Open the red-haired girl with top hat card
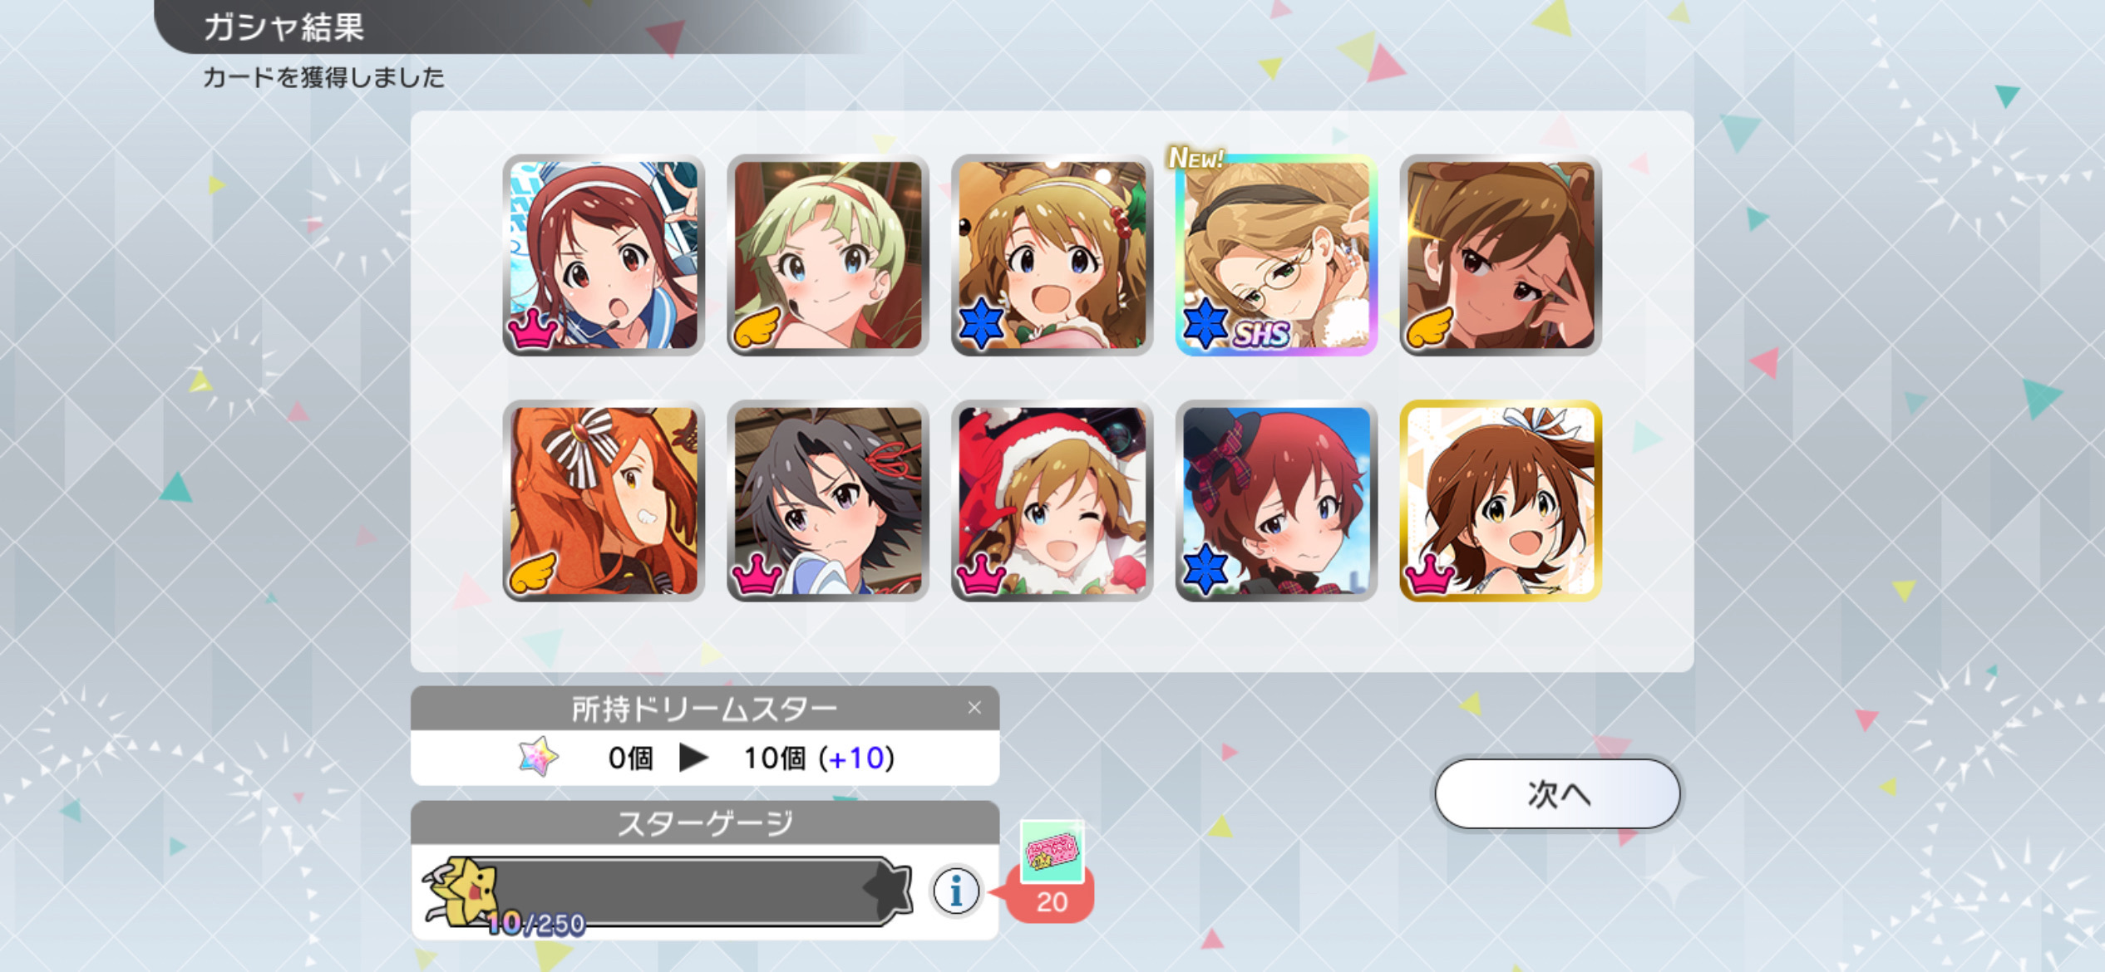 1276,501
